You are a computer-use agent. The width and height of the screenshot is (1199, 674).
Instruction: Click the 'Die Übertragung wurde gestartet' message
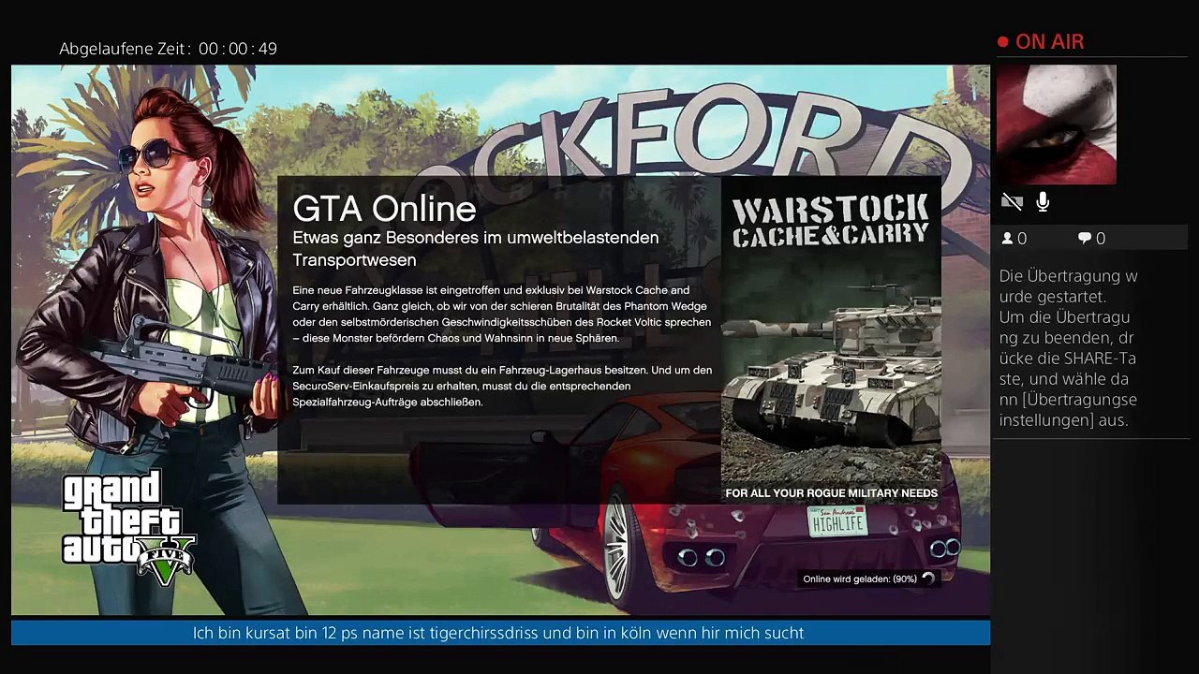coord(1068,286)
